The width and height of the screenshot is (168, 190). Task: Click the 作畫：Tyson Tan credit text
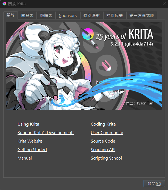click(139, 103)
